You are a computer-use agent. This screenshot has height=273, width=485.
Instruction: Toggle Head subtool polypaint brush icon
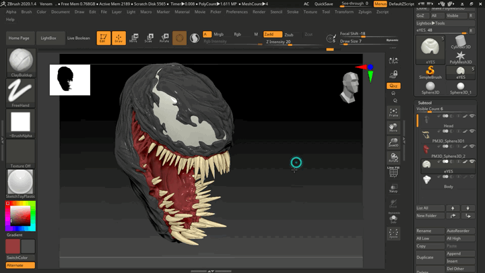(465, 116)
